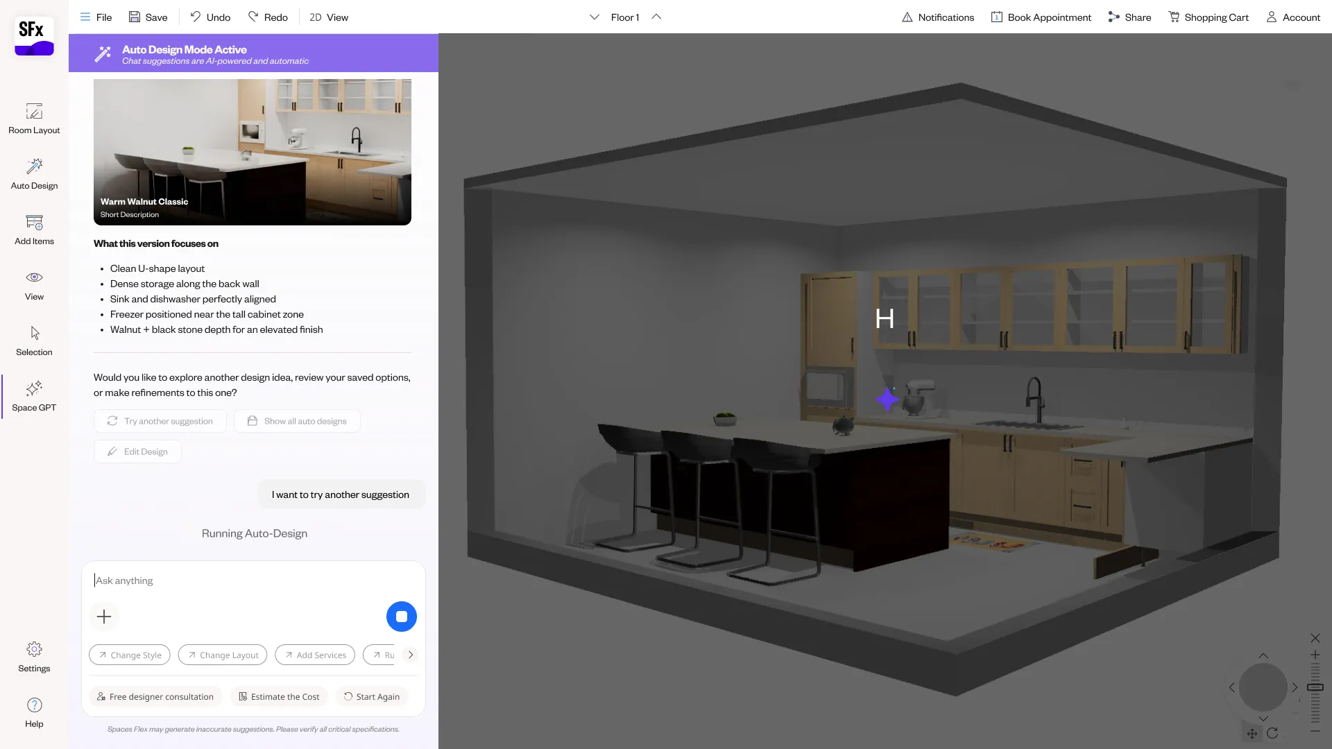Open the File menu
The image size is (1332, 749).
point(96,17)
